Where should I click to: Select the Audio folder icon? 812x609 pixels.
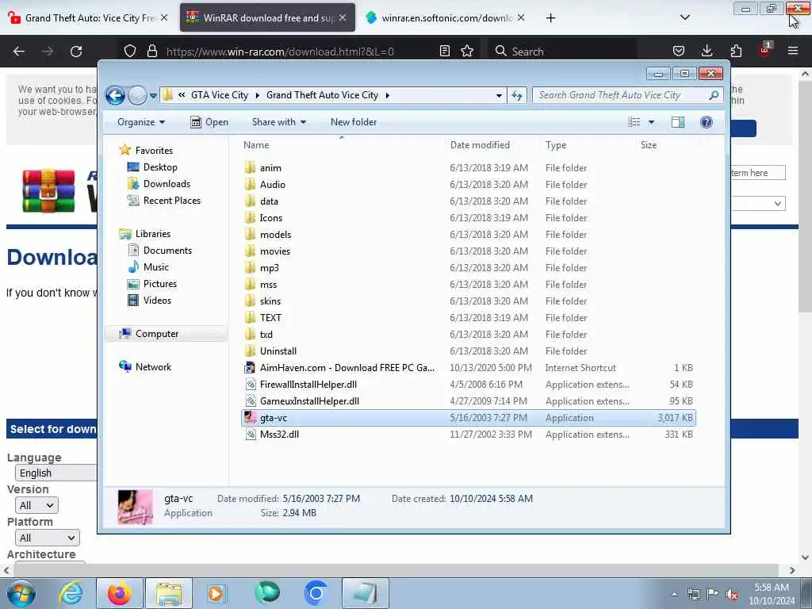[x=250, y=184]
